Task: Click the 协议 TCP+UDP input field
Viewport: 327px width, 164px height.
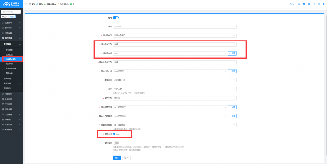Action: point(175,89)
